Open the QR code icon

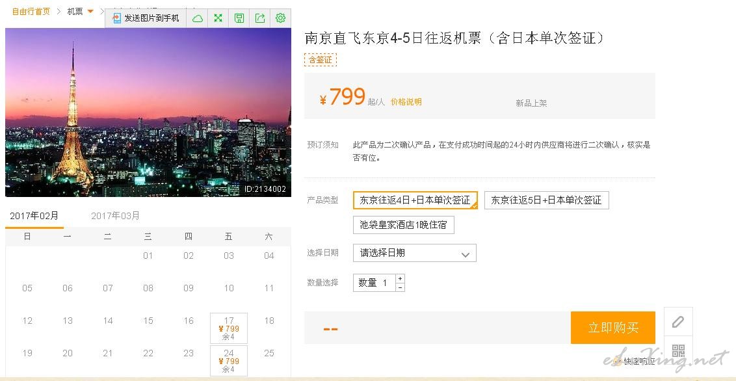point(677,350)
